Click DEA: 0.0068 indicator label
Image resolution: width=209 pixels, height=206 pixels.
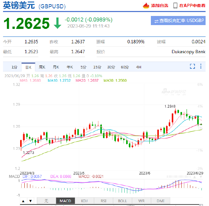click(x=61, y=176)
